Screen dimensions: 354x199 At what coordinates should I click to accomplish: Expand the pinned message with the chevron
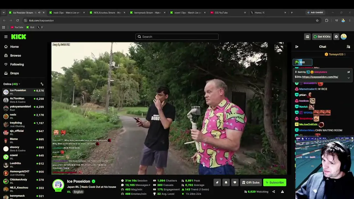(x=348, y=78)
